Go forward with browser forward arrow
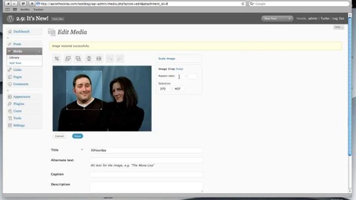356x200 pixels. click(x=14, y=4)
